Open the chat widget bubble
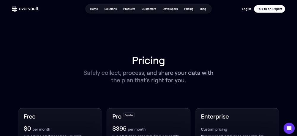This screenshot has width=297, height=136. [289, 128]
